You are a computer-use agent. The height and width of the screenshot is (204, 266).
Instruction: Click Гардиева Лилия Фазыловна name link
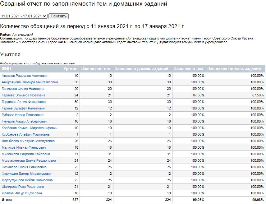point(24,102)
